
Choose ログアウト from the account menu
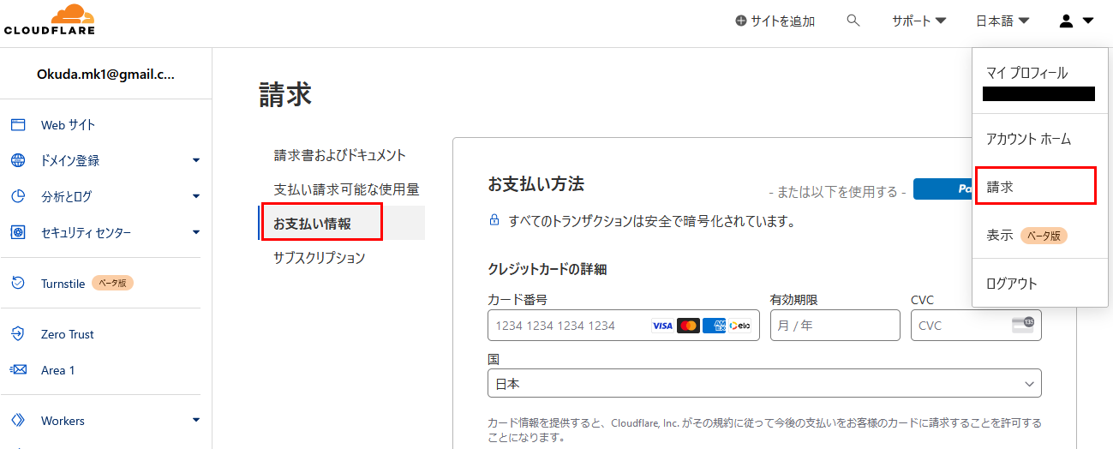point(1012,284)
